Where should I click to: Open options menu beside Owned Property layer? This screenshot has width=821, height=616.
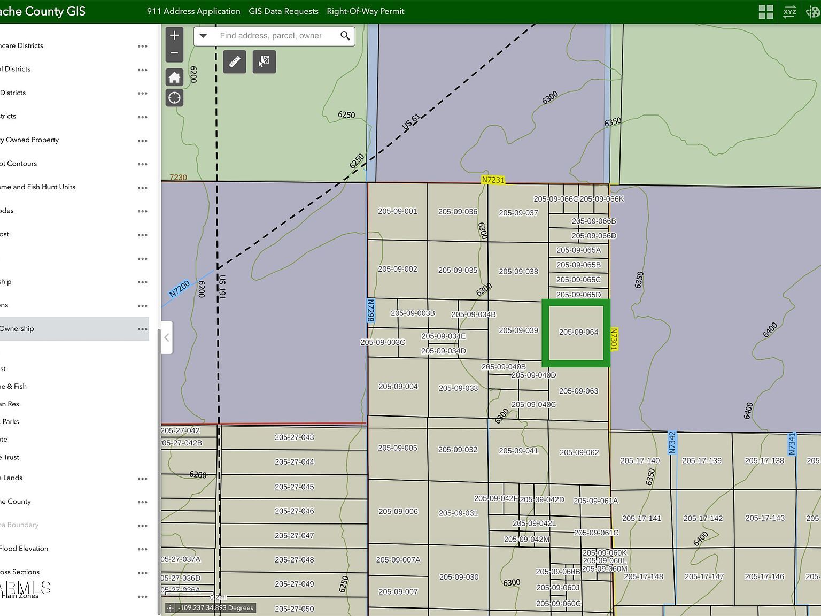pos(142,141)
